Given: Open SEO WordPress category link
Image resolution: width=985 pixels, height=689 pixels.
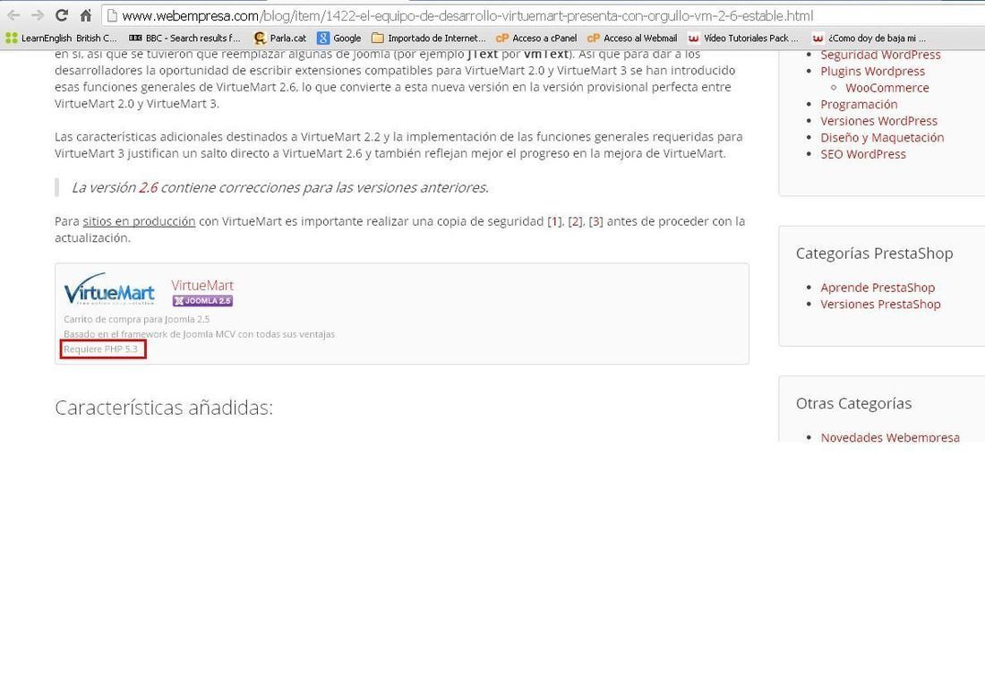Looking at the screenshot, I should tap(863, 154).
